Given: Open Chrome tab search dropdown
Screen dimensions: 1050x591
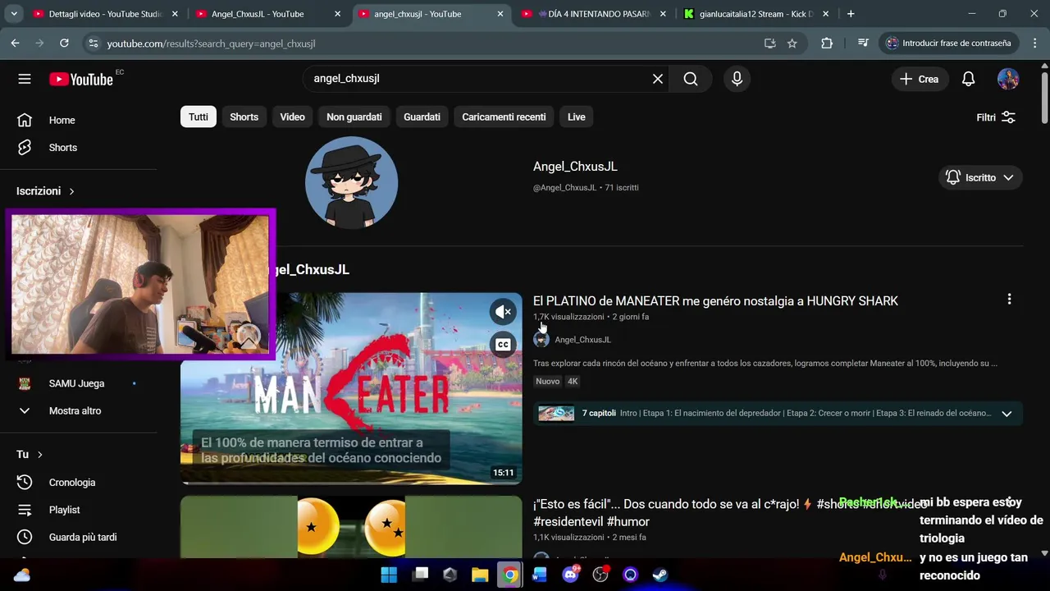Looking at the screenshot, I should pyautogui.click(x=13, y=14).
